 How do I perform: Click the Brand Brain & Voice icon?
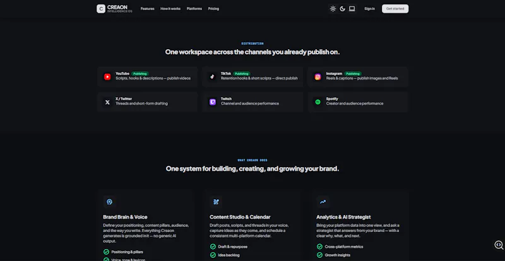[109, 202]
